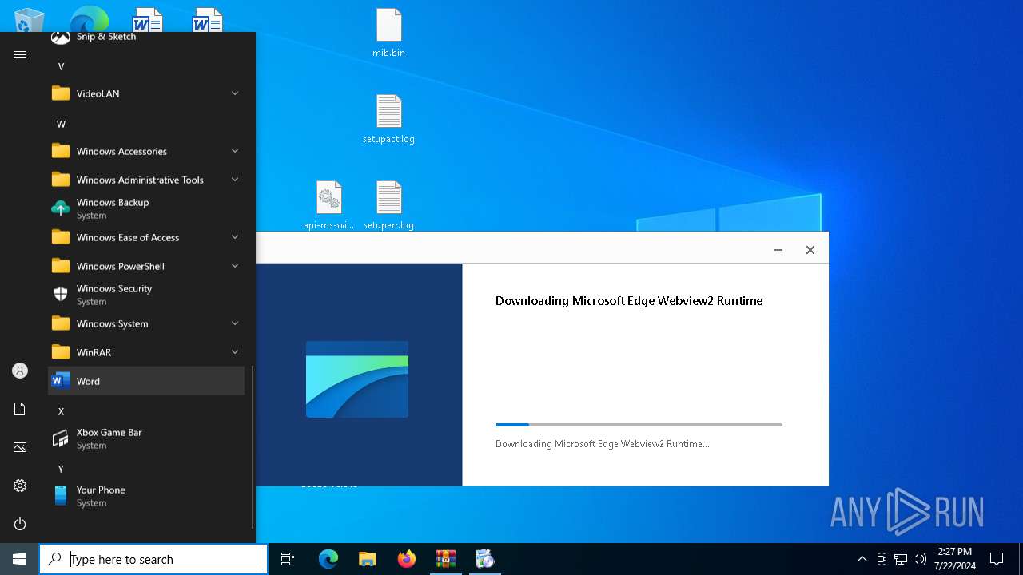Open Settings gear in the Start sidebar
The width and height of the screenshot is (1023, 575).
[20, 486]
